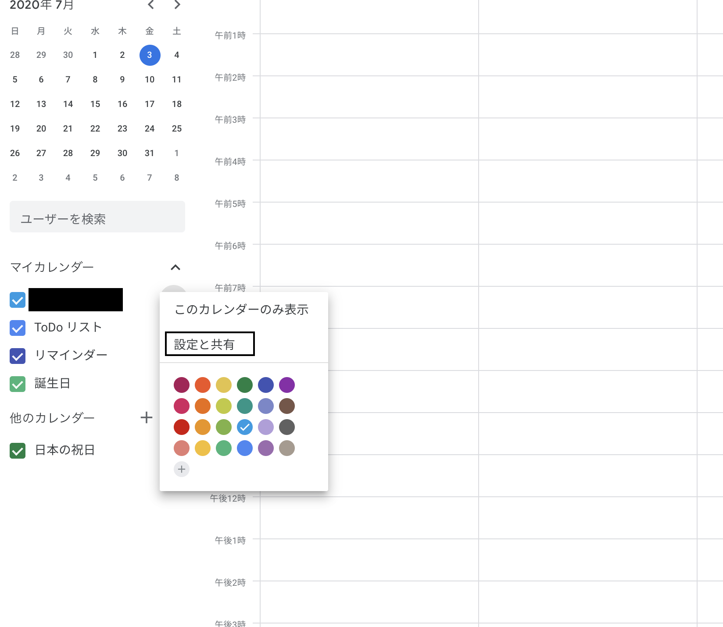Pick the teal swatch in second row

click(x=245, y=406)
